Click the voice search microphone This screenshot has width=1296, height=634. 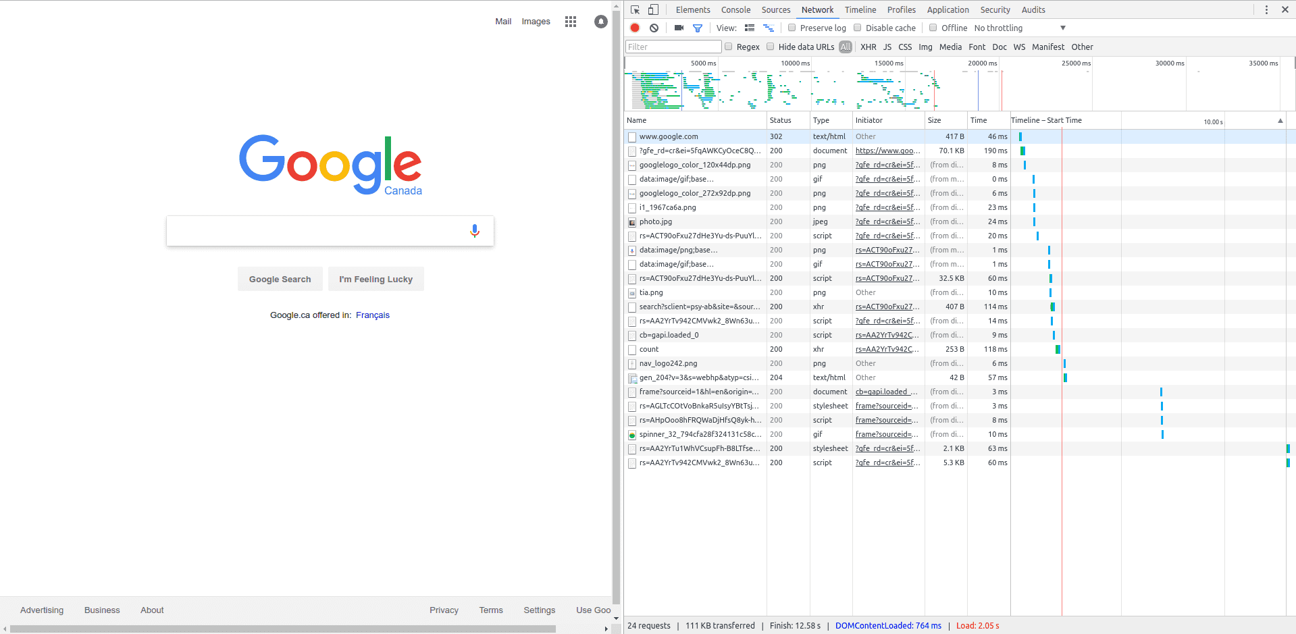pos(475,231)
